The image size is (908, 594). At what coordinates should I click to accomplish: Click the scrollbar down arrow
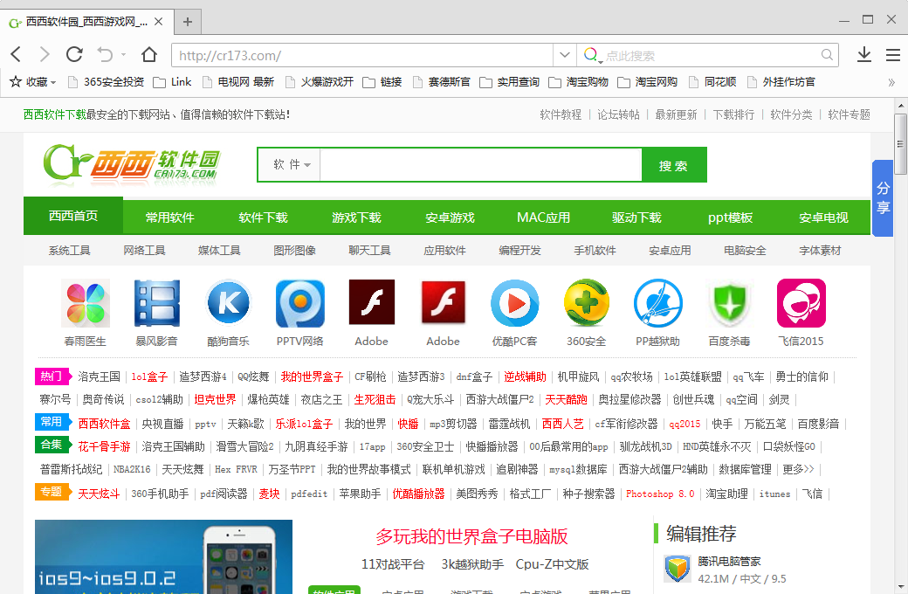[900, 587]
